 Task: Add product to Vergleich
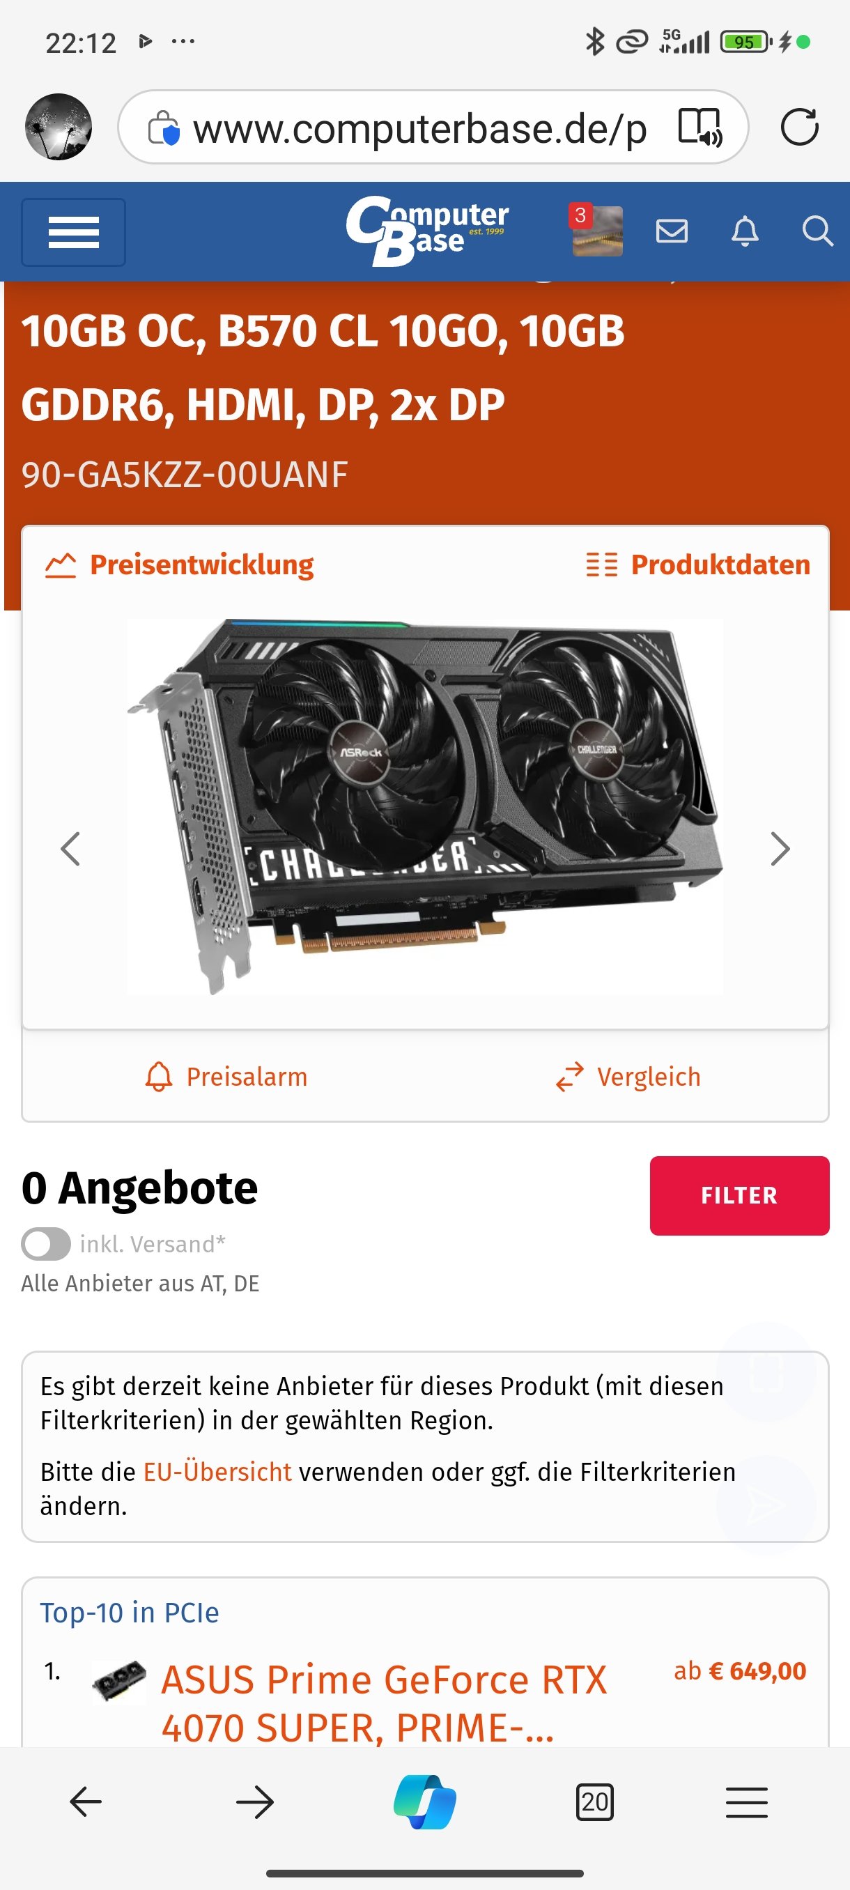click(x=628, y=1076)
